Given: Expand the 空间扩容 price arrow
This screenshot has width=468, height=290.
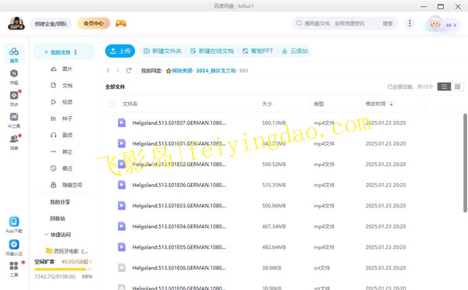Looking at the screenshot, I should 90,262.
